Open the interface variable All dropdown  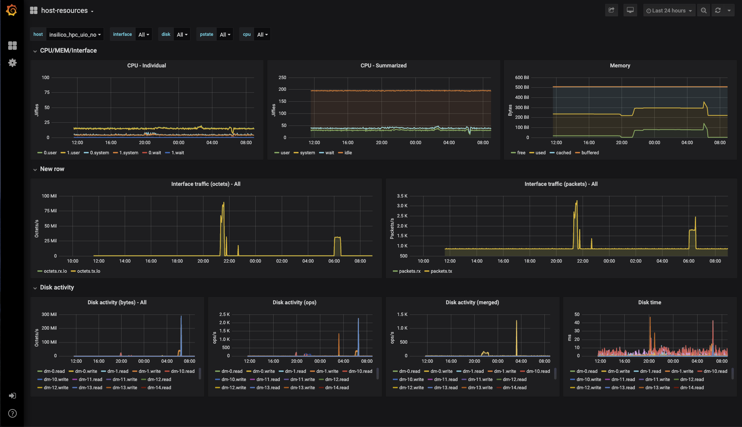[144, 34]
